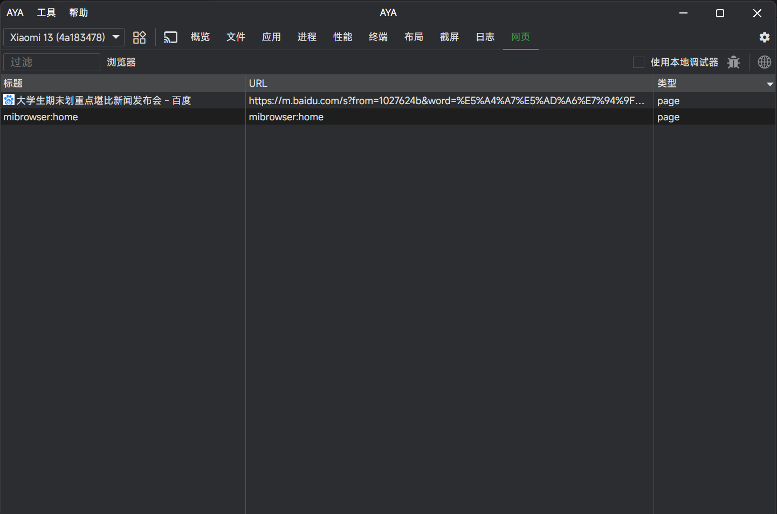Click the 浏览器 label button
777x514 pixels.
pos(121,62)
